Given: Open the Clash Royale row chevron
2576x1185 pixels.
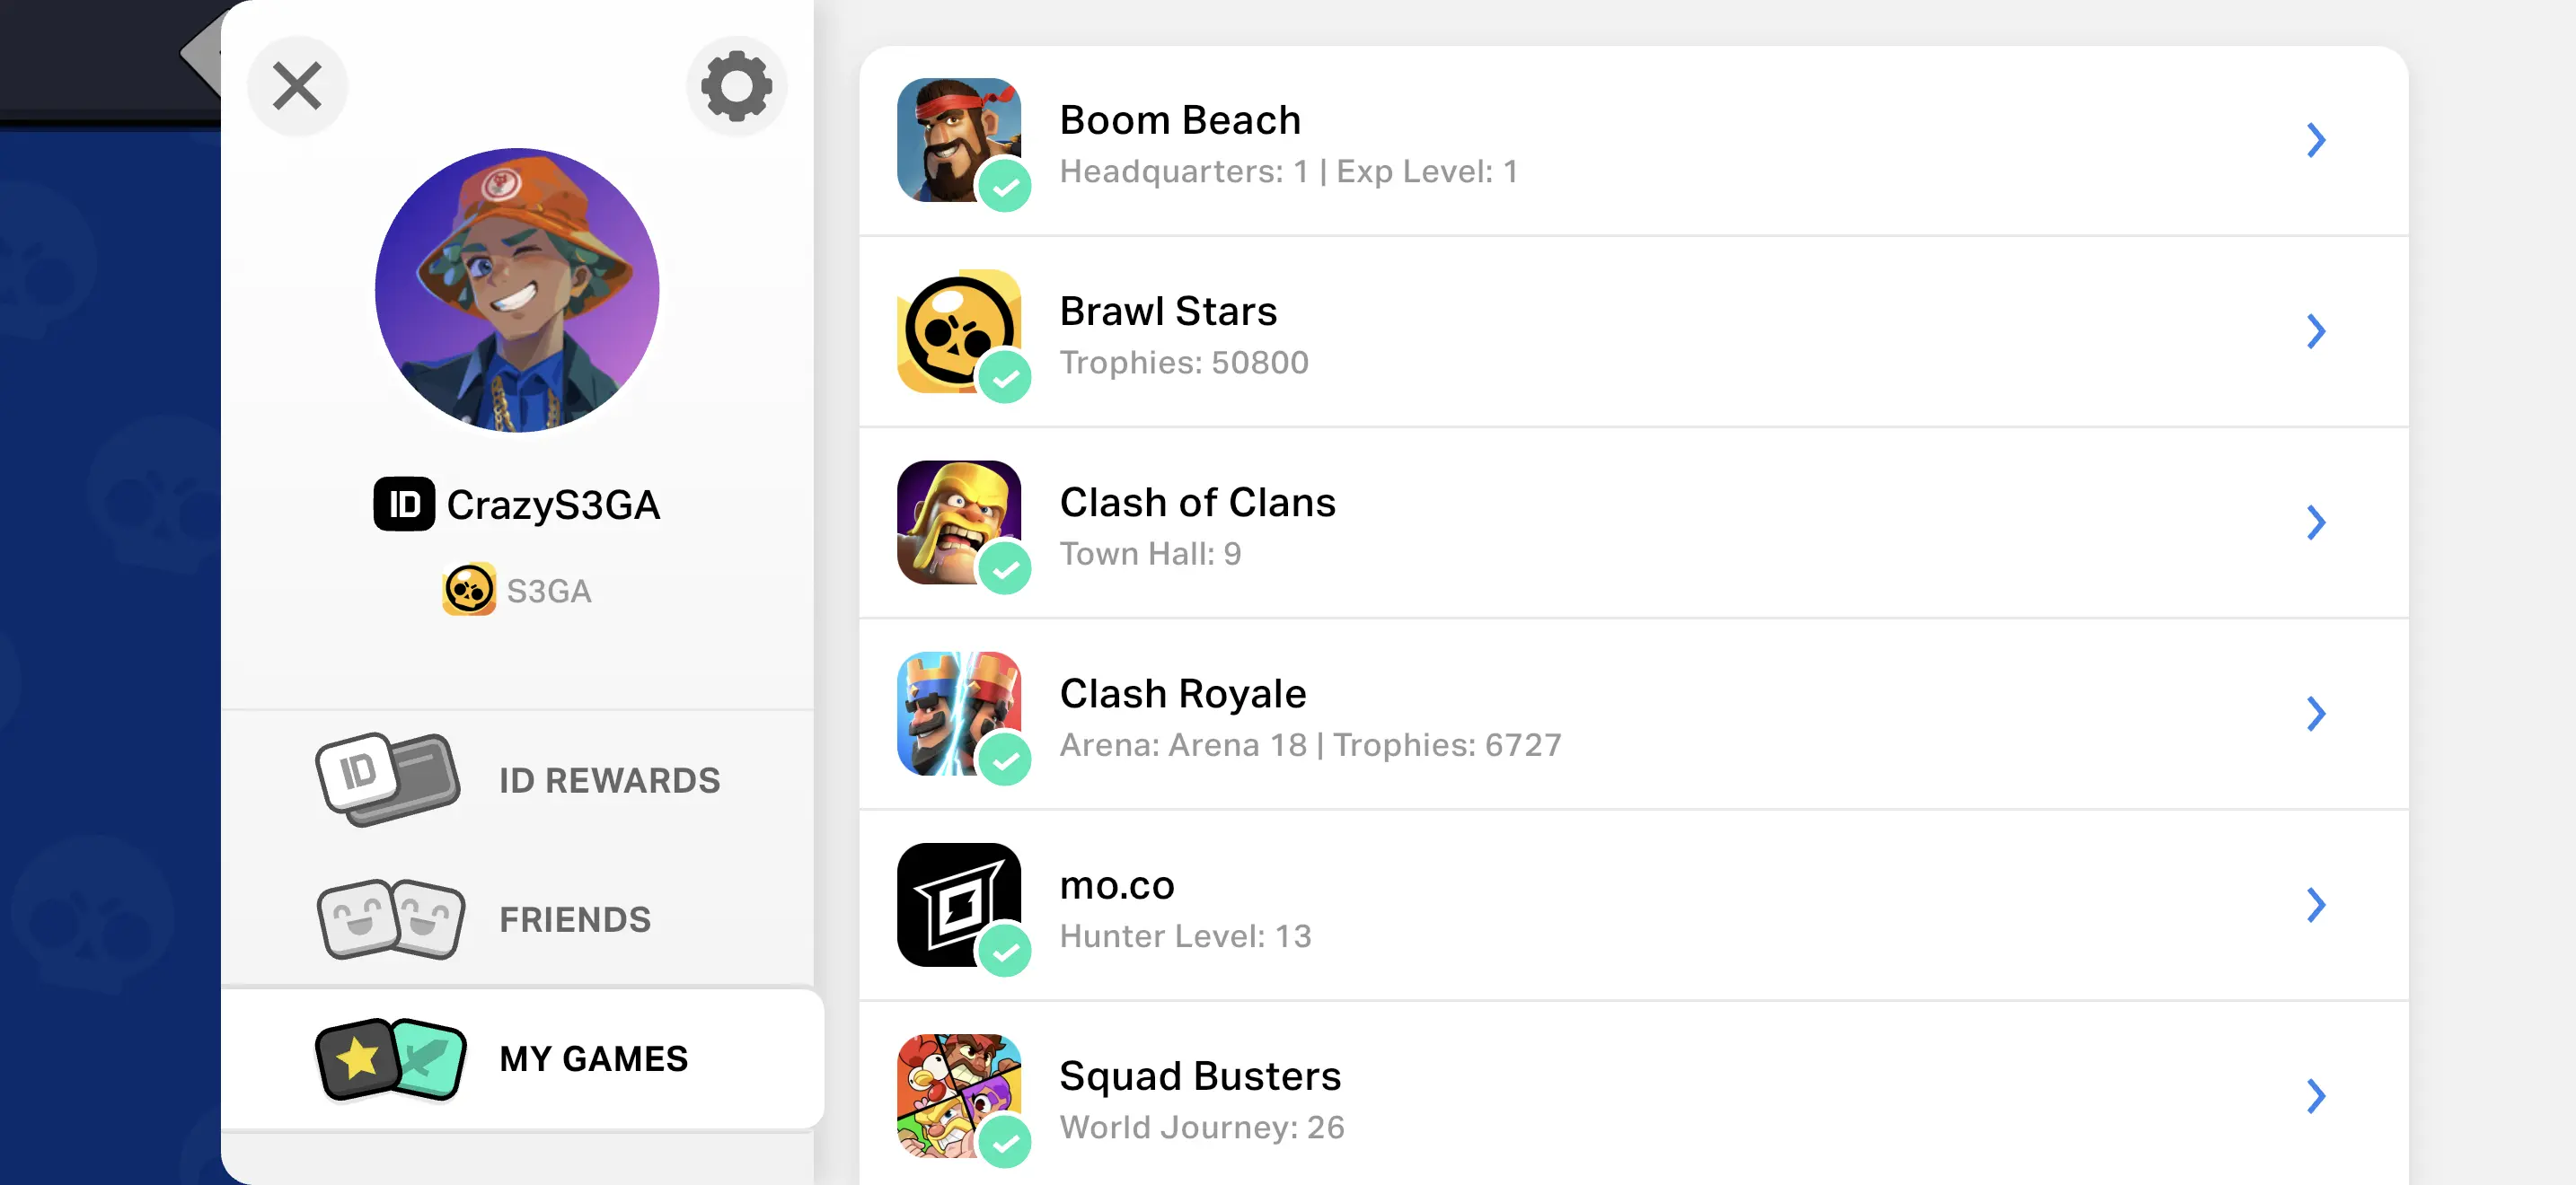Looking at the screenshot, I should click(2315, 714).
